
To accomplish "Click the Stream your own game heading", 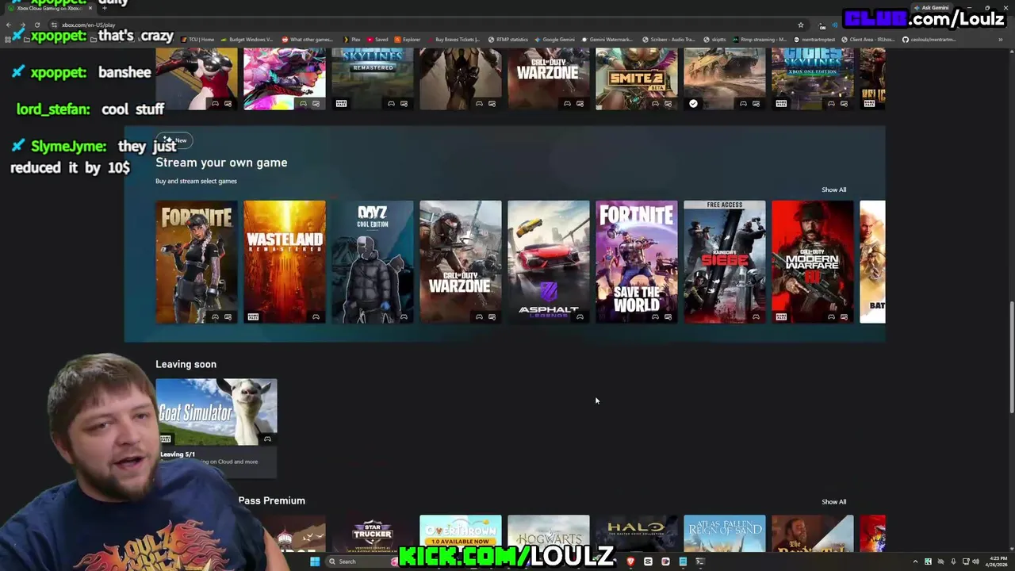I will coord(221,163).
